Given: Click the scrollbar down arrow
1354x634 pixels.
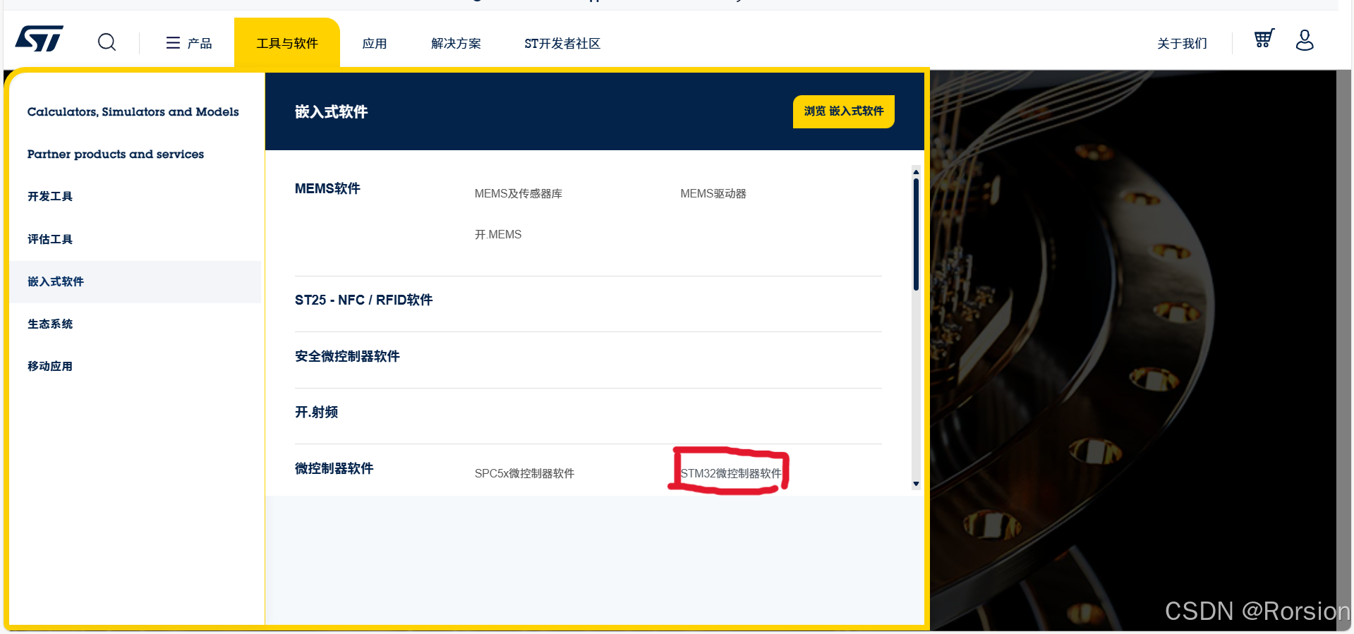Looking at the screenshot, I should (916, 484).
